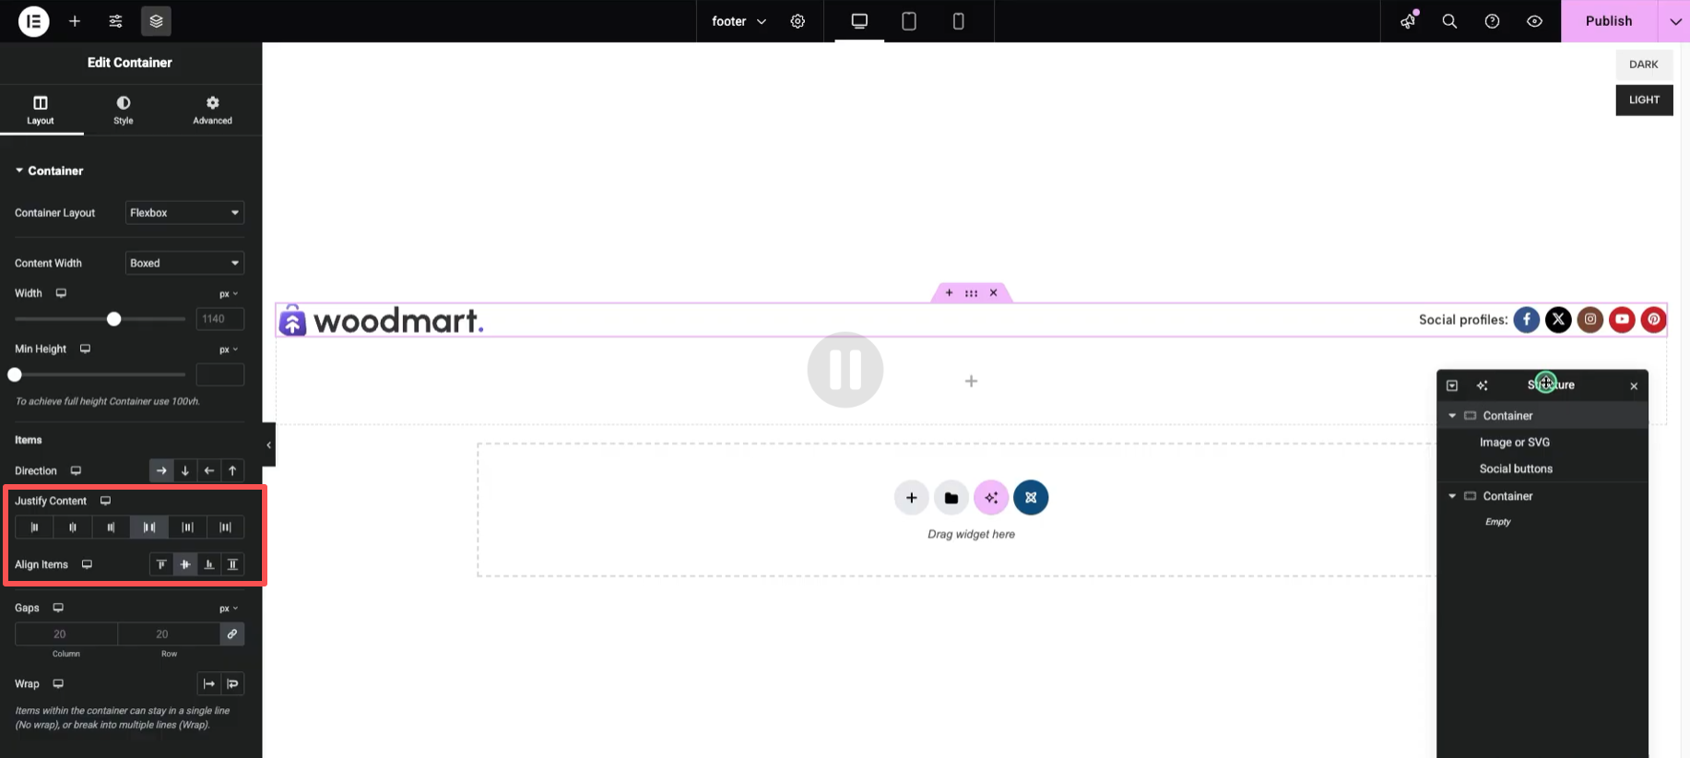Open the Container Layout Flexbox dropdown
Image resolution: width=1690 pixels, height=758 pixels.
(x=184, y=213)
